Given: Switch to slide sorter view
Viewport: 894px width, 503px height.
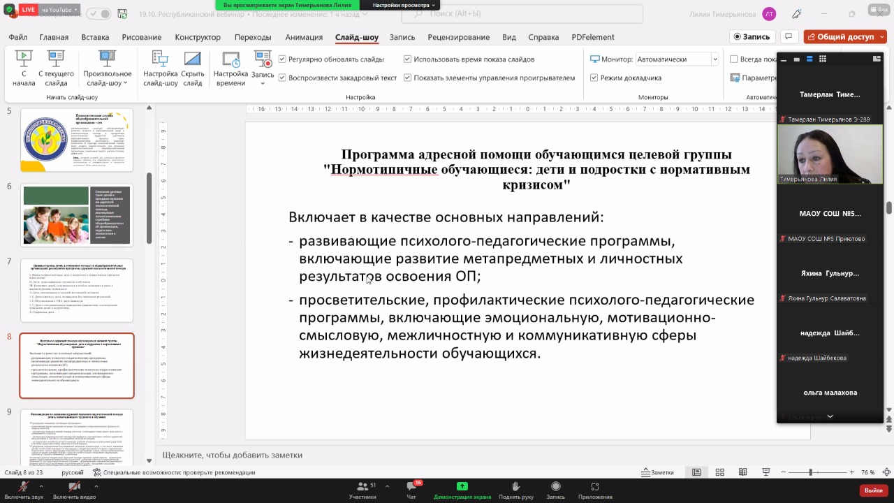Looking at the screenshot, I should 719,472.
